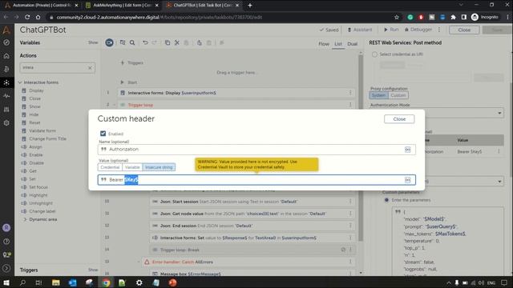This screenshot has width=513, height=288.
Task: Expand the Triggers section in bot flow
Action: coord(123,62)
